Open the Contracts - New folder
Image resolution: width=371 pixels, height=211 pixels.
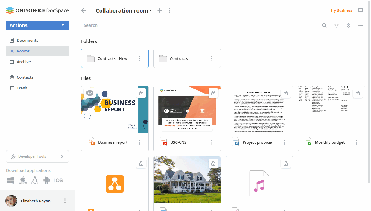point(115,58)
